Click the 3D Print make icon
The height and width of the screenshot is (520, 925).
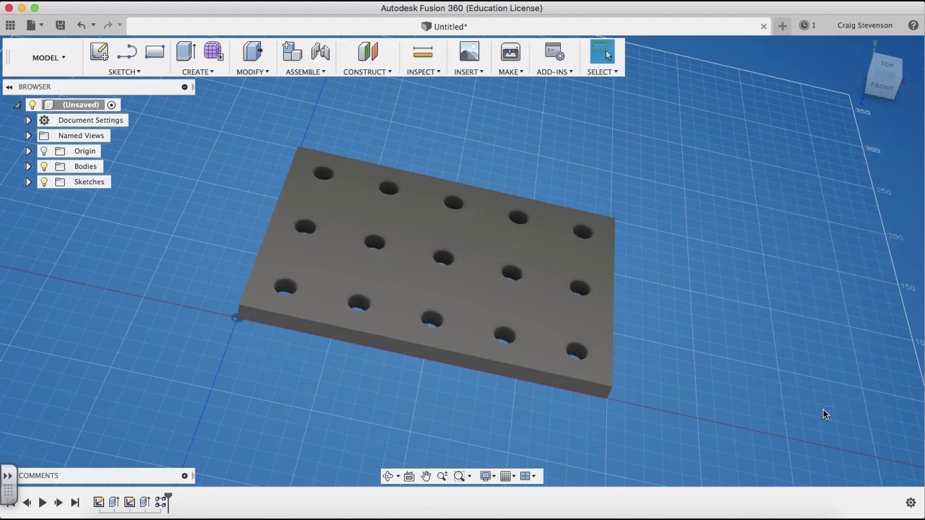tap(510, 51)
